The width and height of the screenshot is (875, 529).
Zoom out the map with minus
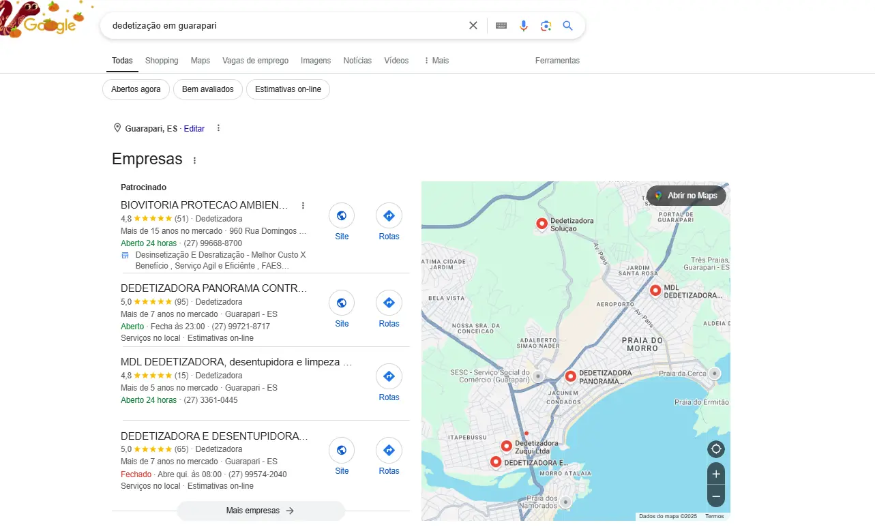715,497
